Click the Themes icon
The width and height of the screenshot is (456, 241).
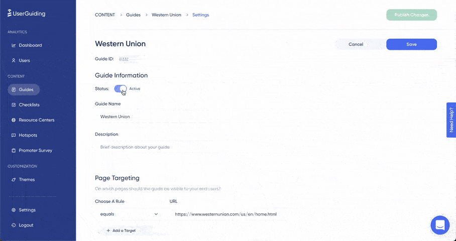click(x=14, y=179)
